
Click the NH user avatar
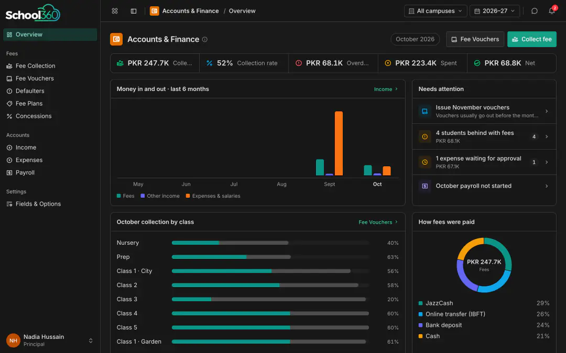(x=13, y=340)
